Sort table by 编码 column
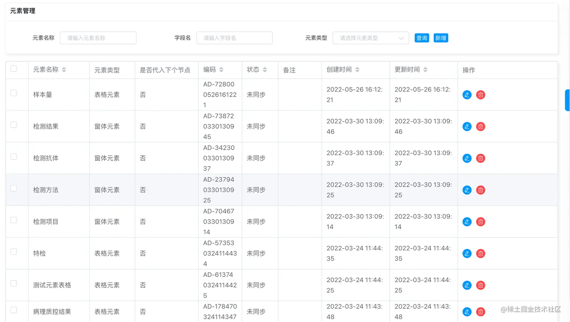The width and height of the screenshot is (570, 322). 221,70
